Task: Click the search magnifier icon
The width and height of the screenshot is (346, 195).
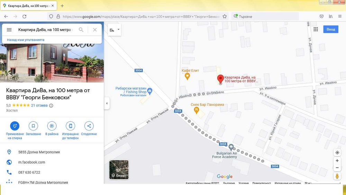Action: [x=81, y=30]
